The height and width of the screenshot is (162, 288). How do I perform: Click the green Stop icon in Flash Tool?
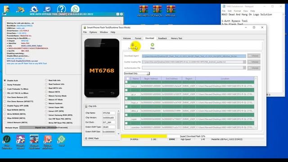tap(152, 45)
